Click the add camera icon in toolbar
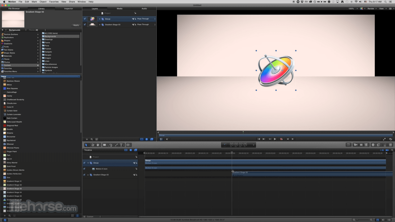 [355, 145]
